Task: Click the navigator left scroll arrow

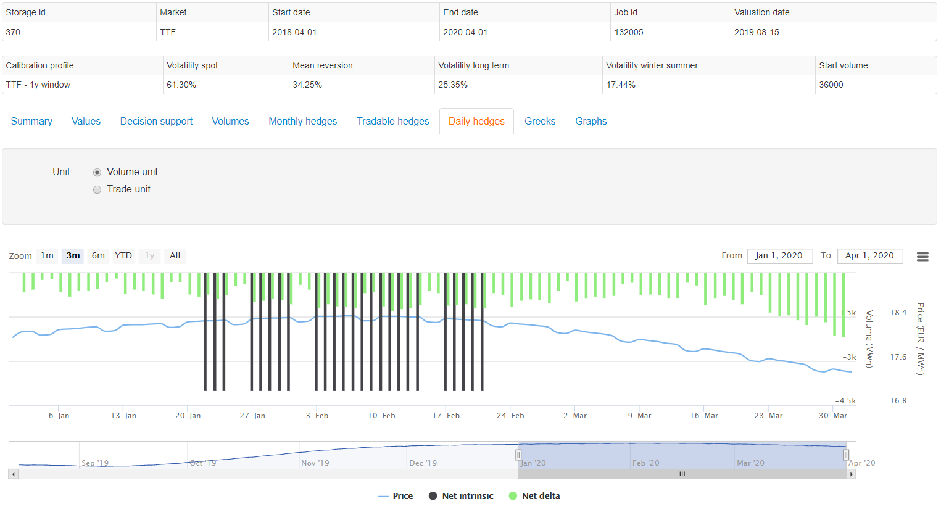Action: pos(14,474)
